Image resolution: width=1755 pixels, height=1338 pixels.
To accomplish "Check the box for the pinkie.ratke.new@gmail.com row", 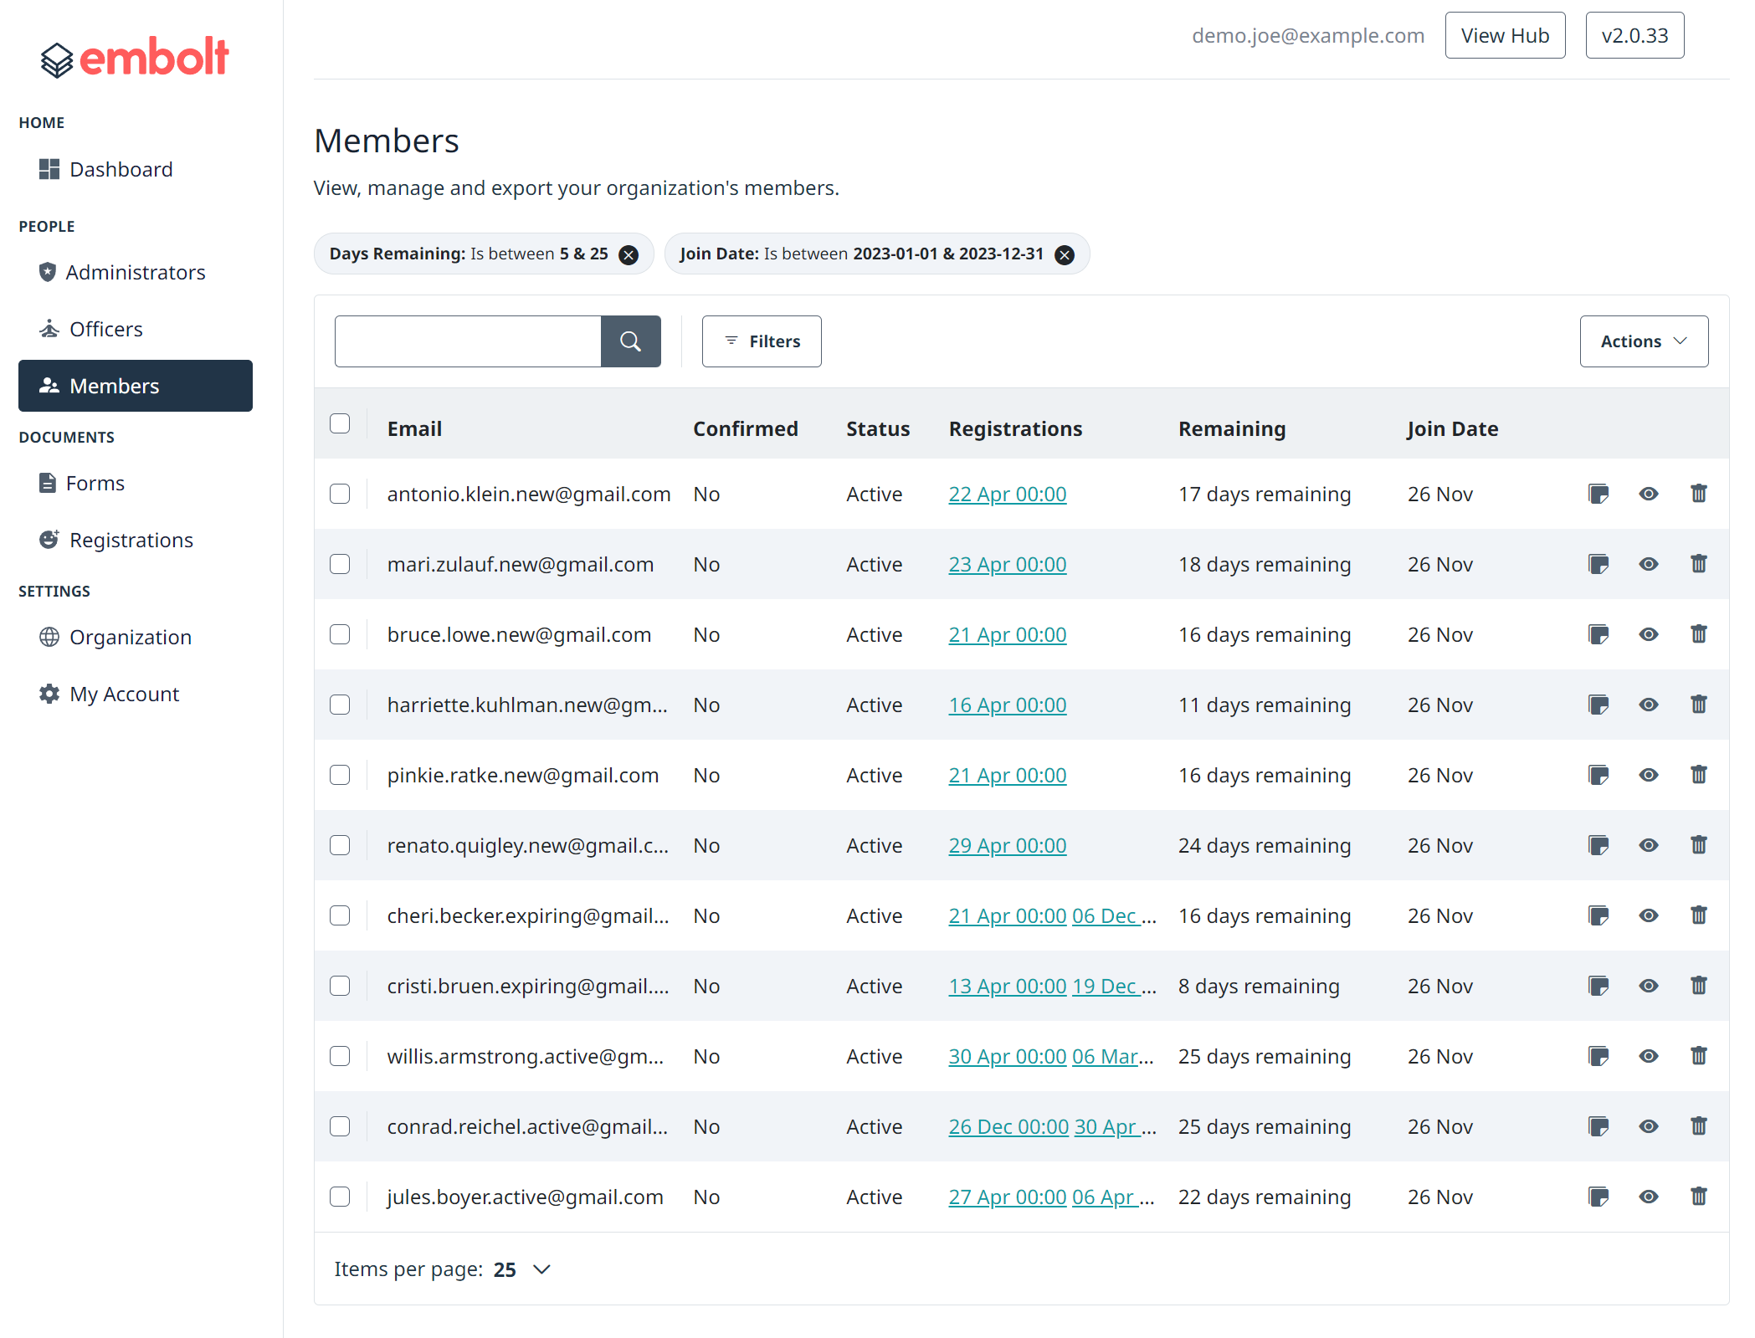I will pos(340,775).
